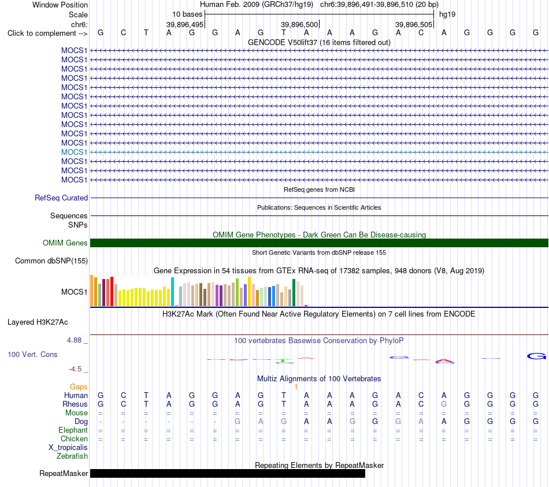Select the Zebrafish species row label
The width and height of the screenshot is (549, 487).
point(72,456)
